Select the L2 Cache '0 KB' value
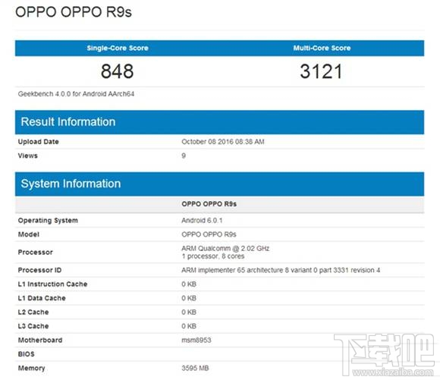440x380 pixels. [x=189, y=312]
